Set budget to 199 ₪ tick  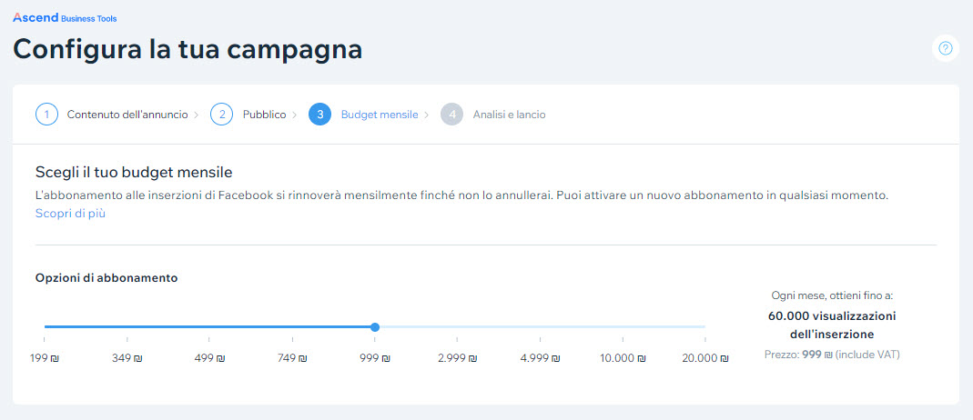click(44, 358)
